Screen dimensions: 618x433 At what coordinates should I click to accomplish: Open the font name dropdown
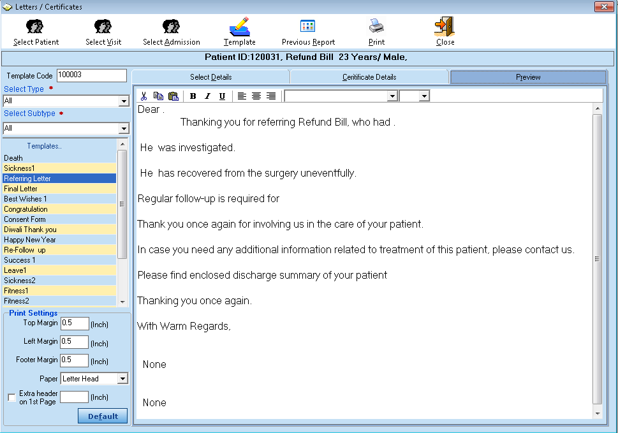coord(392,96)
